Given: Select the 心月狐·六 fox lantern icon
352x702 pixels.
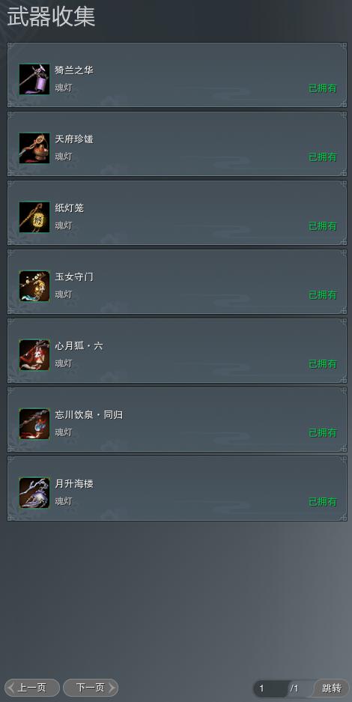Looking at the screenshot, I should tap(34, 355).
